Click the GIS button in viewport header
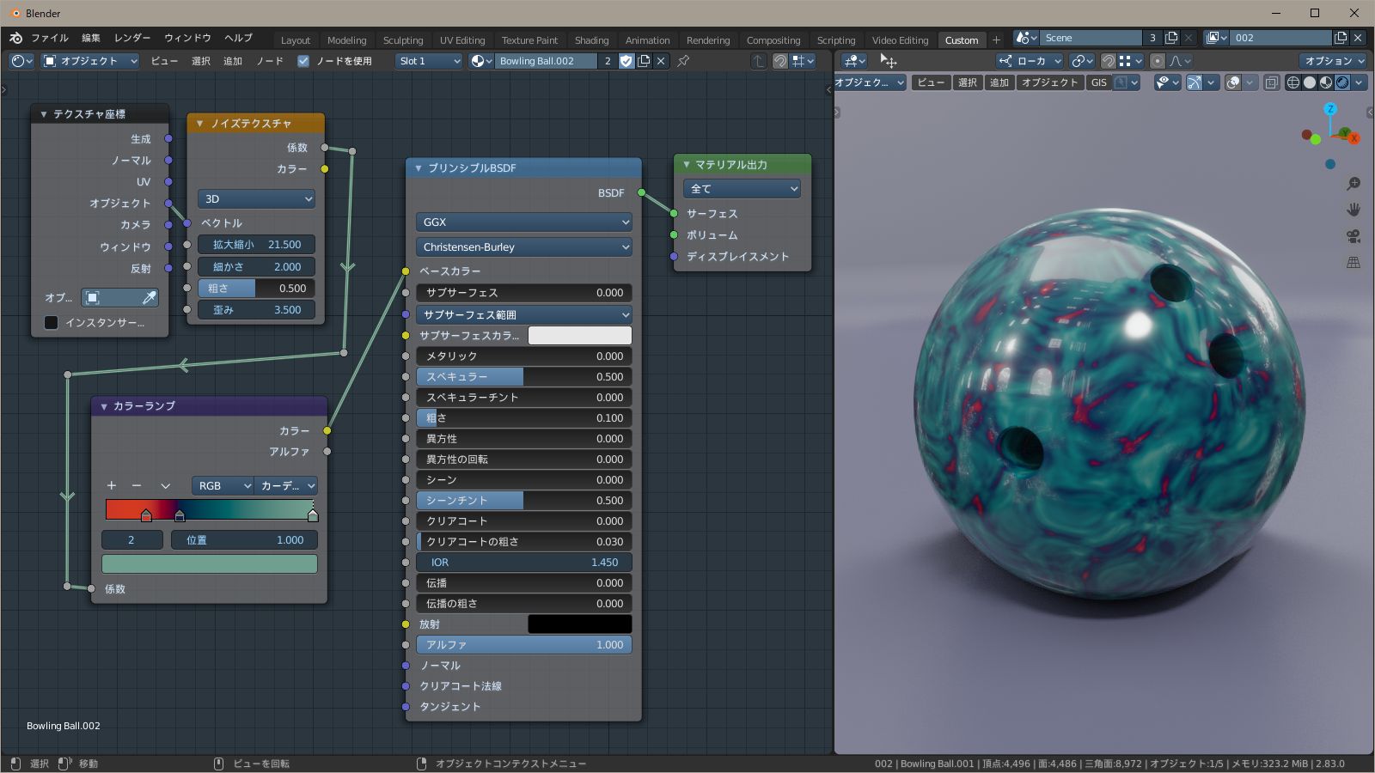The image size is (1375, 773). coord(1098,82)
